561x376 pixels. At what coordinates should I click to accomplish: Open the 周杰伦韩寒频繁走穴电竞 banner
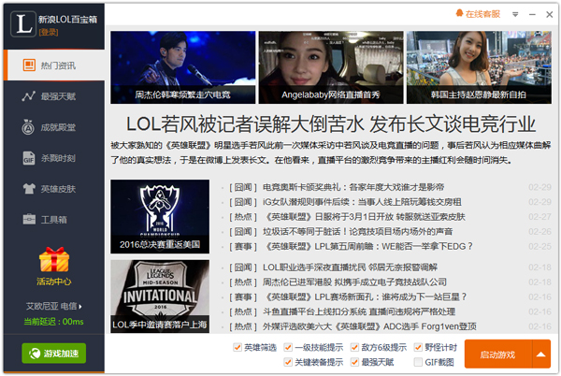coord(183,67)
